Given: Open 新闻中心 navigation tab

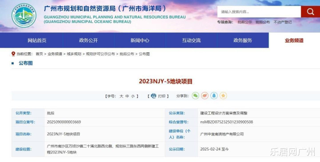Looking at the screenshot, I should click(x=140, y=40).
